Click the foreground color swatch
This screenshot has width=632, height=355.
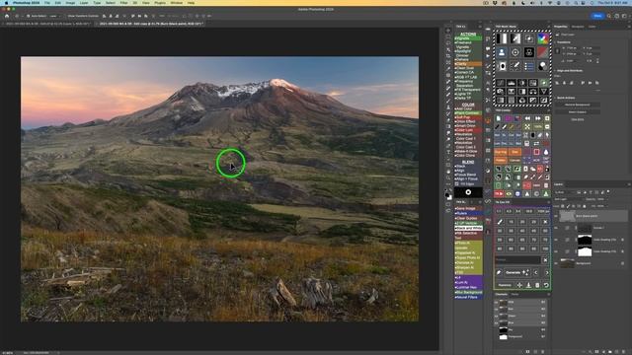pyautogui.click(x=447, y=195)
